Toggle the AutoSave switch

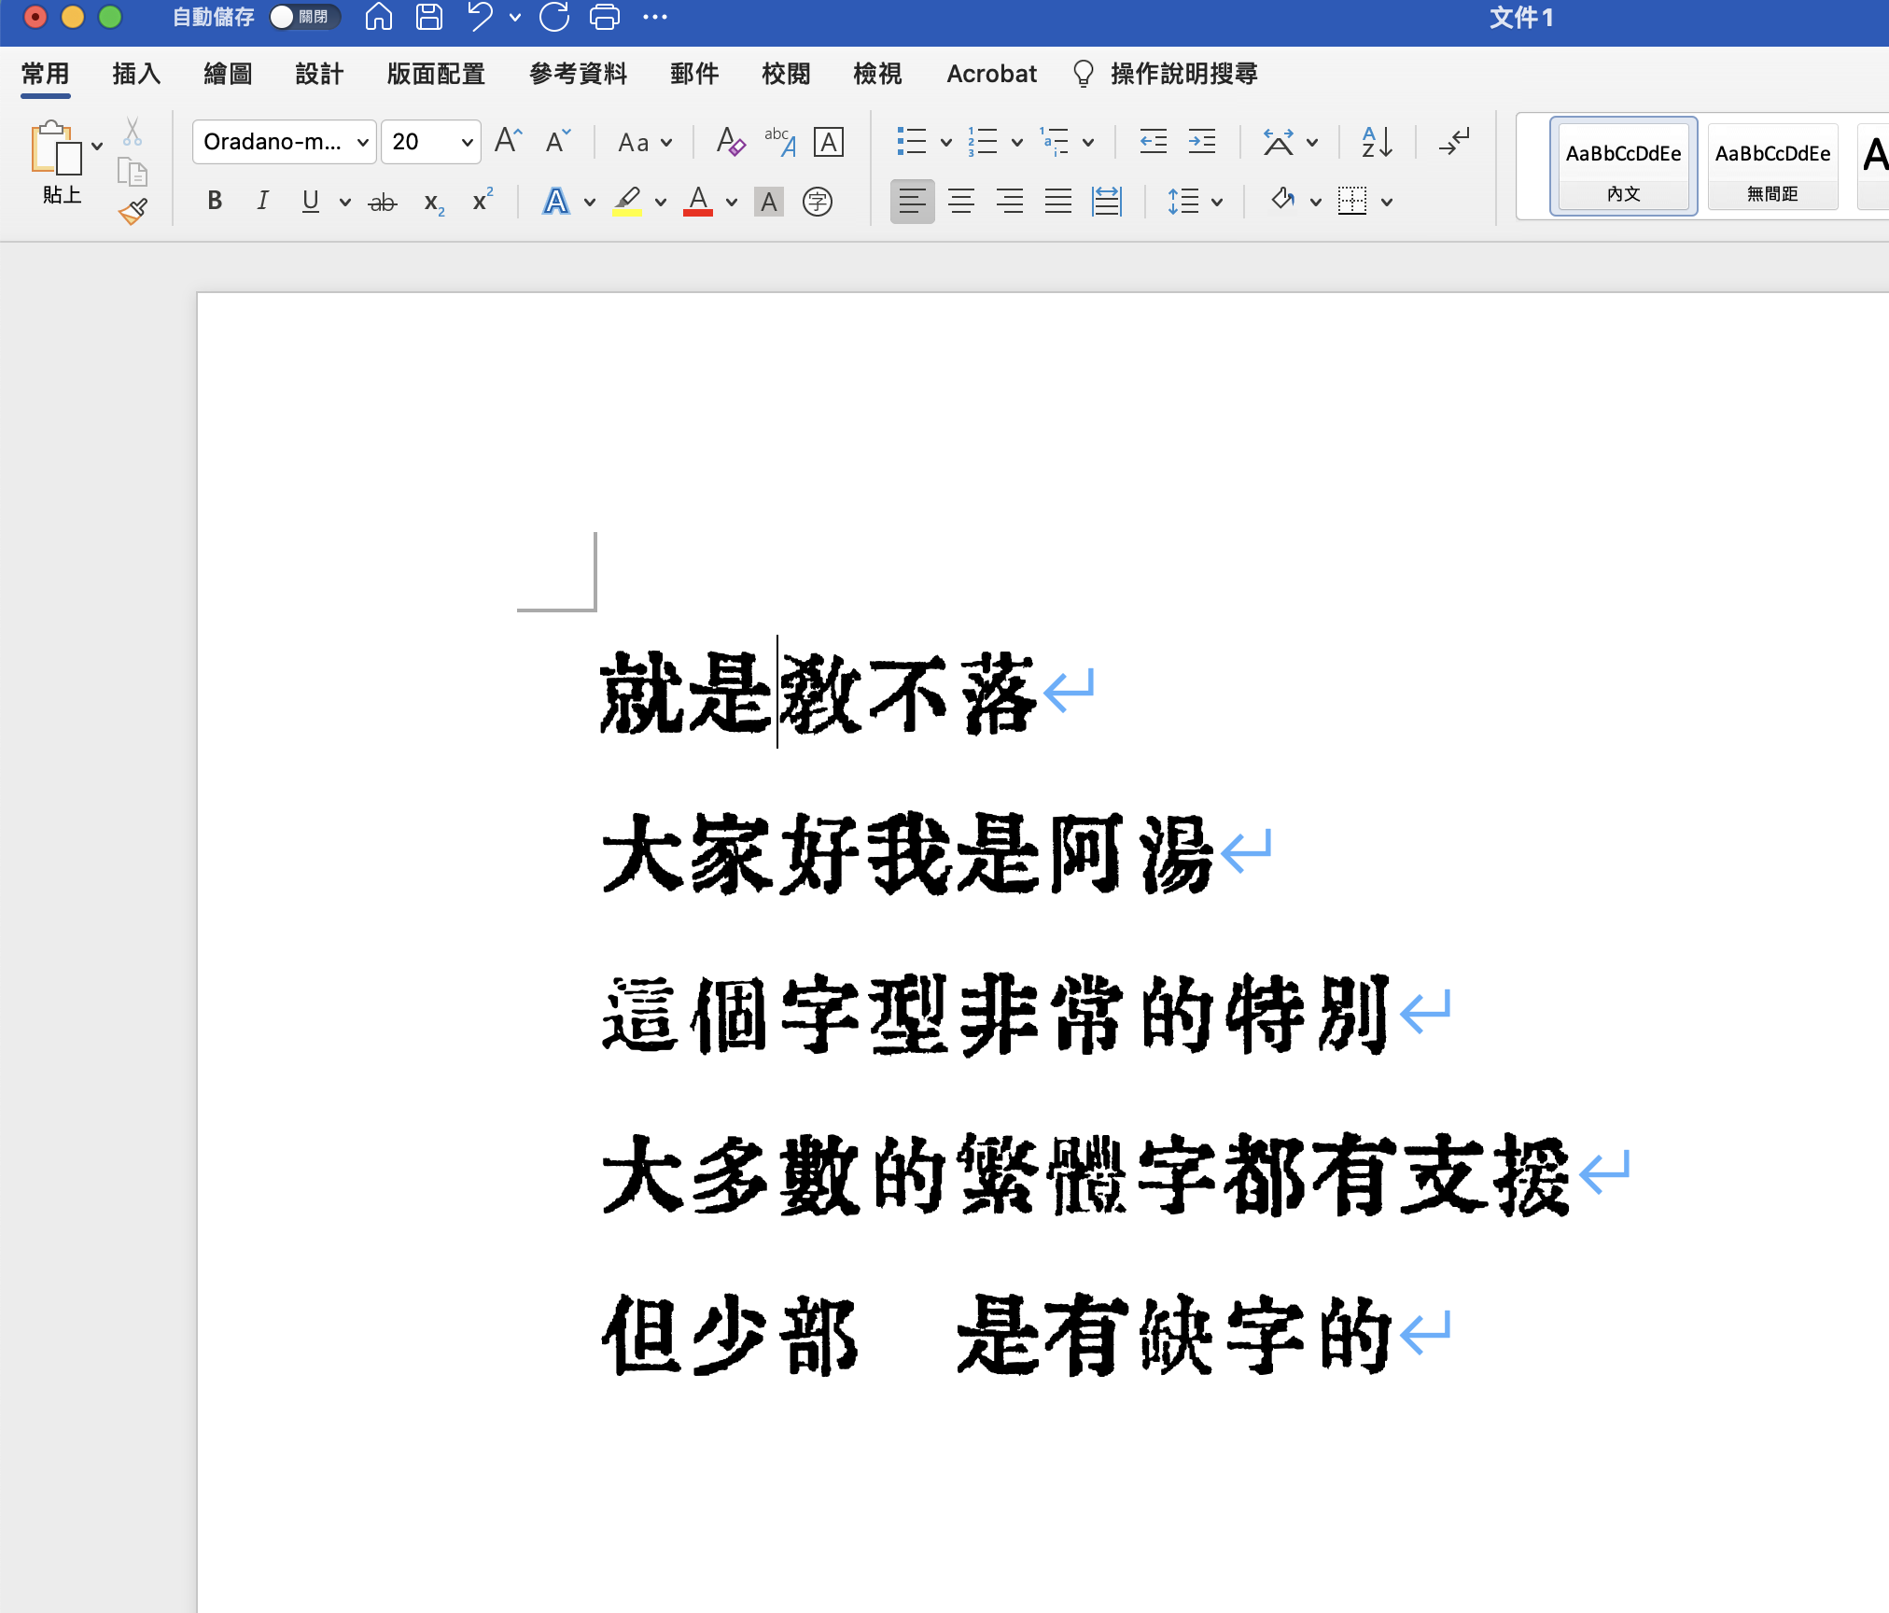coord(304,17)
